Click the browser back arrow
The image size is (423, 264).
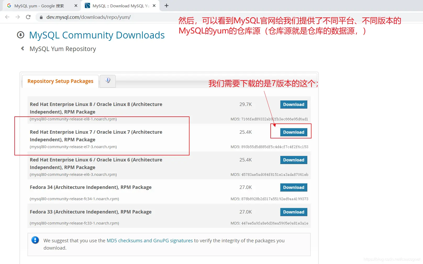[7, 17]
